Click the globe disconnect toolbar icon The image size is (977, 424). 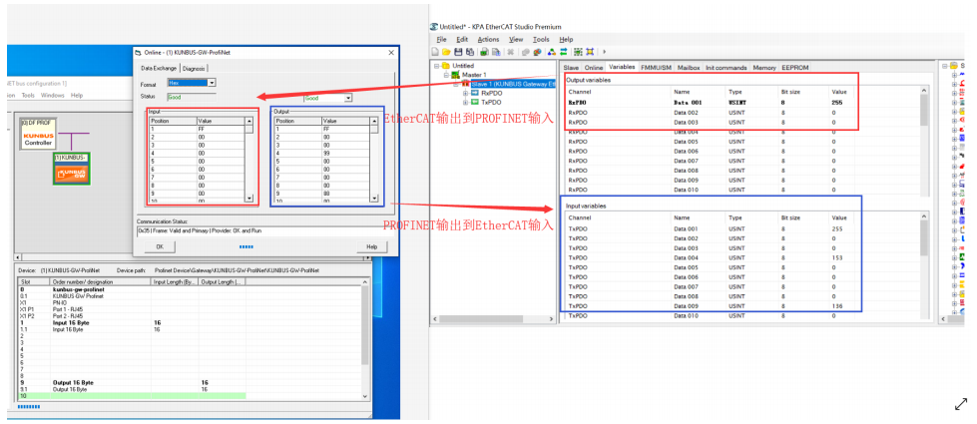point(537,52)
